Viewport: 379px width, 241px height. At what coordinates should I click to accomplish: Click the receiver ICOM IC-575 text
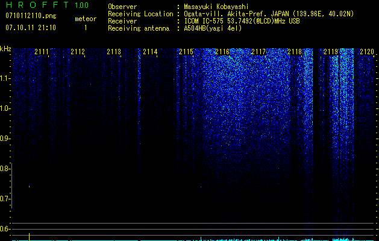click(x=242, y=21)
